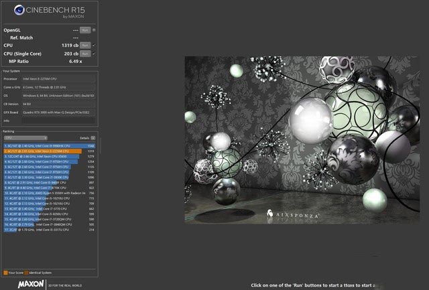Select ranking entry 9 Core i7-4770K
429x290 pixels.
point(49,188)
